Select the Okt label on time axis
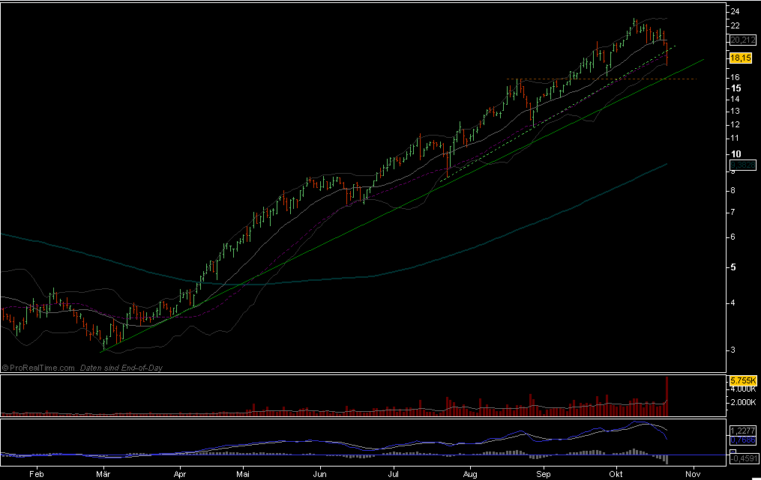Viewport: 761px width, 480px height. 616,473
